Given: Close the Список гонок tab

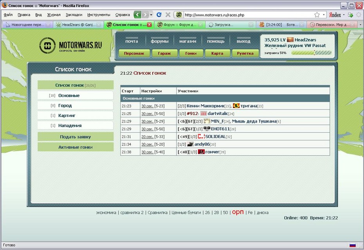Looking at the screenshot, I should (150, 25).
